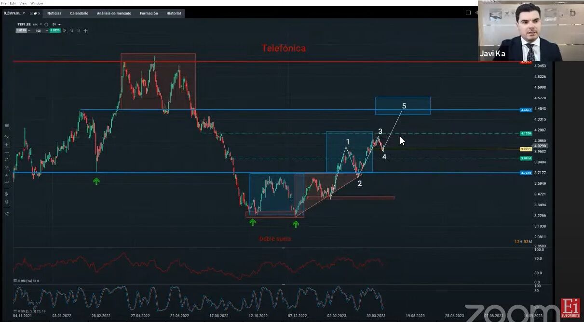The width and height of the screenshot is (584, 322).
Task: Switch to the Calendario tab
Action: (x=79, y=13)
